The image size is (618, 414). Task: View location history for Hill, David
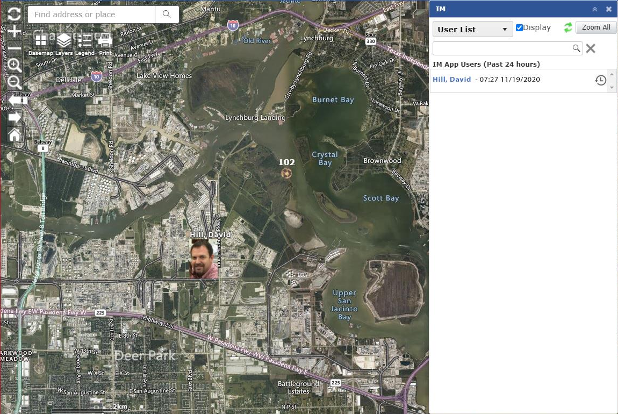coord(600,81)
